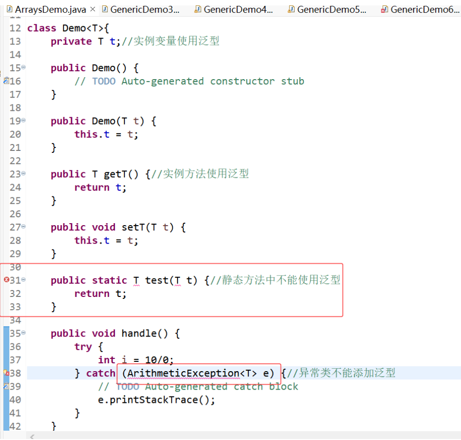Click 'private' keyword on line 13

point(71,42)
